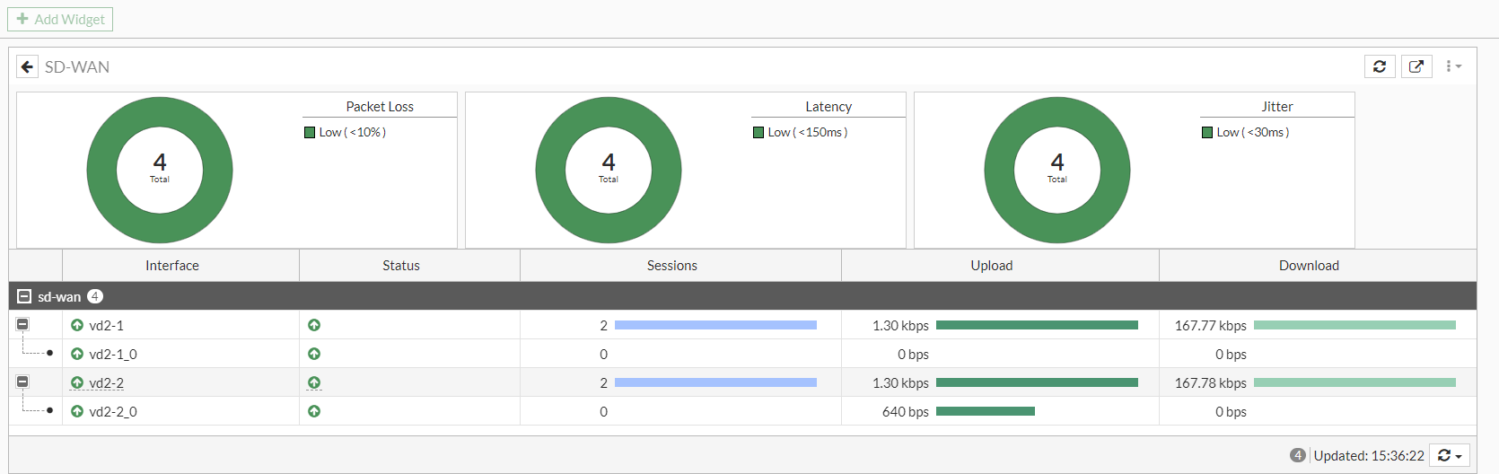Viewport: 1499px width, 474px height.
Task: Click the Add Widget button
Action: (x=60, y=19)
